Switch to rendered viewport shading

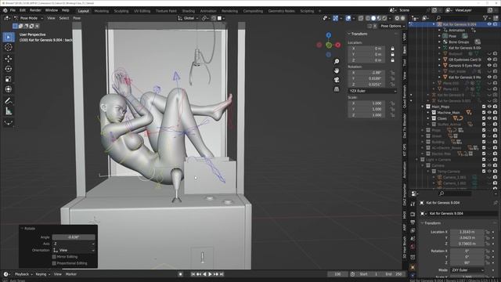tap(384, 18)
